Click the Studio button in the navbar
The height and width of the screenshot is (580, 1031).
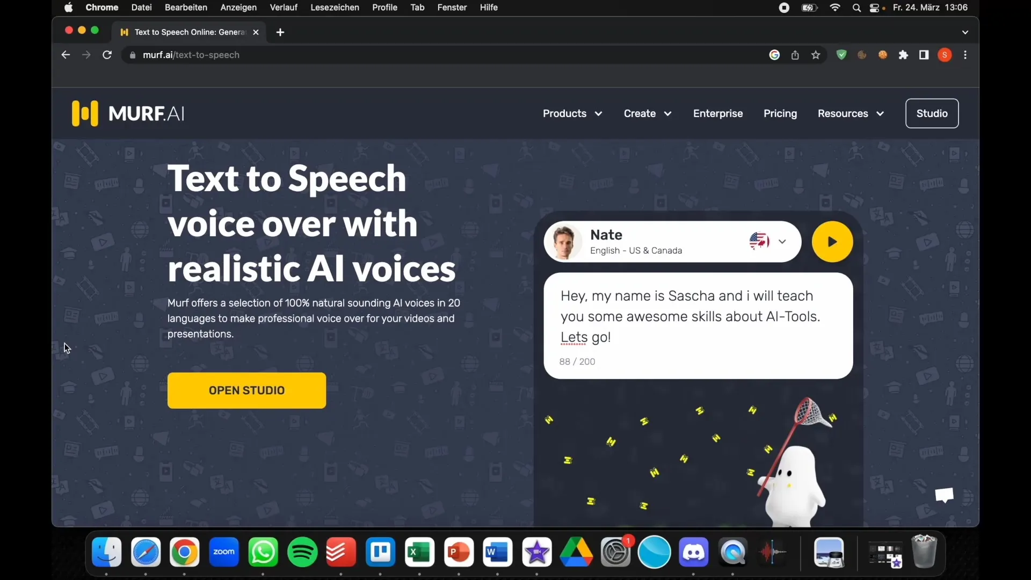[932, 113]
